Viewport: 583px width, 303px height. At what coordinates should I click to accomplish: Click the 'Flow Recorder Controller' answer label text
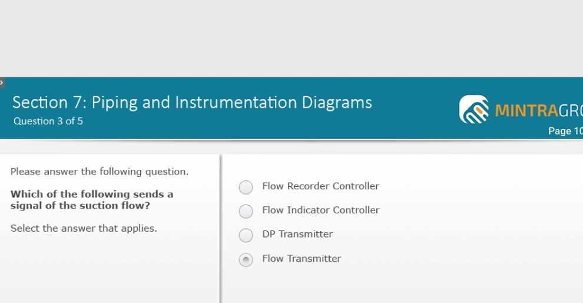pyautogui.click(x=320, y=186)
